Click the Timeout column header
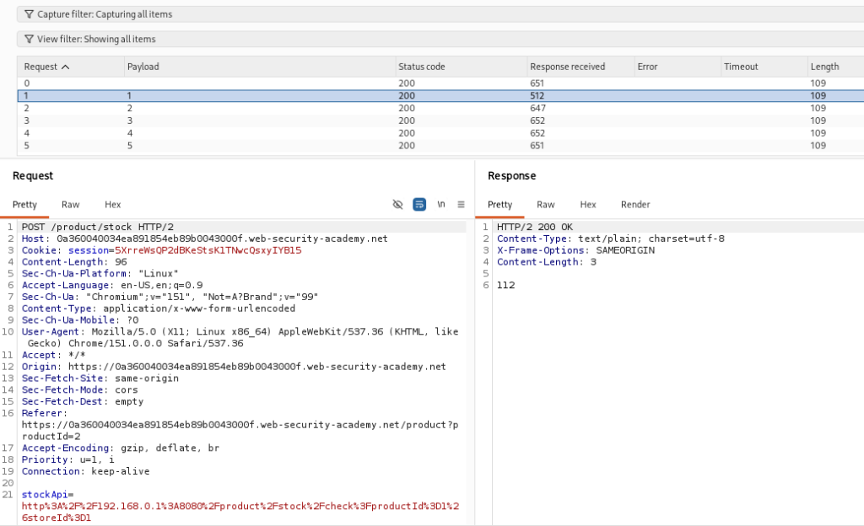Viewport: 864px width, 526px height. (x=764, y=67)
